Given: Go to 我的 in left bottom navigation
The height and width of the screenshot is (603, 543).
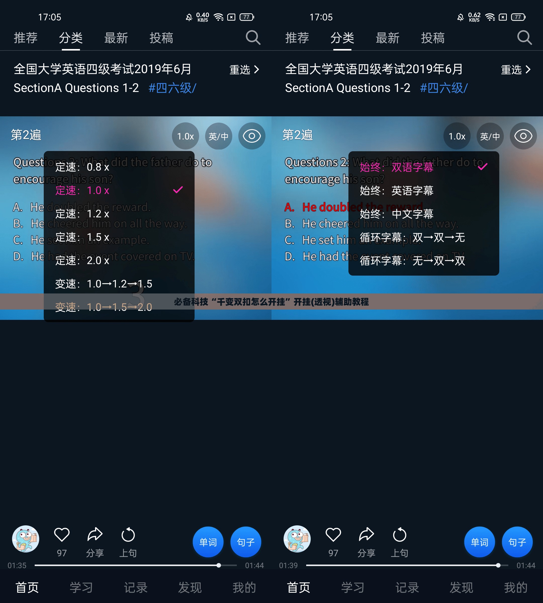Looking at the screenshot, I should (x=244, y=587).
